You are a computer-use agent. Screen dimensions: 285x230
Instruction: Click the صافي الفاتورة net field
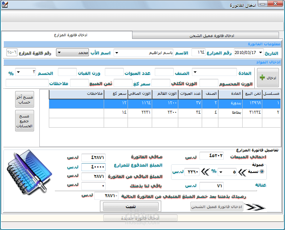pyautogui.click(x=93, y=157)
